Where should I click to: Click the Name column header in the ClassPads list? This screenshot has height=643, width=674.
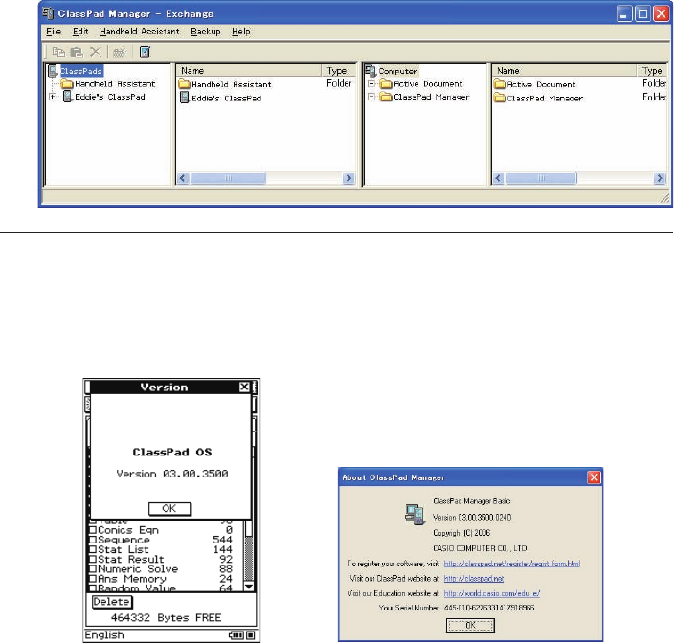click(x=249, y=71)
